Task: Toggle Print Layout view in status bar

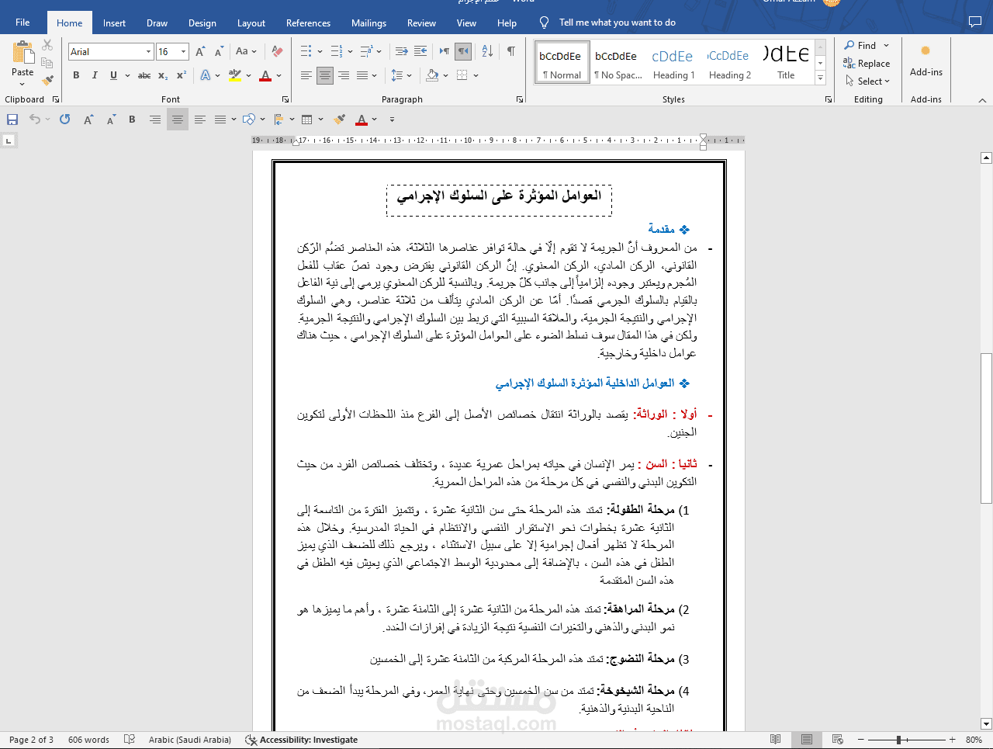Action: (x=807, y=740)
